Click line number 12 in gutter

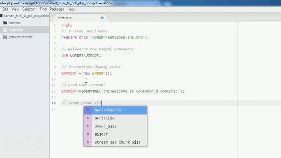point(54,91)
